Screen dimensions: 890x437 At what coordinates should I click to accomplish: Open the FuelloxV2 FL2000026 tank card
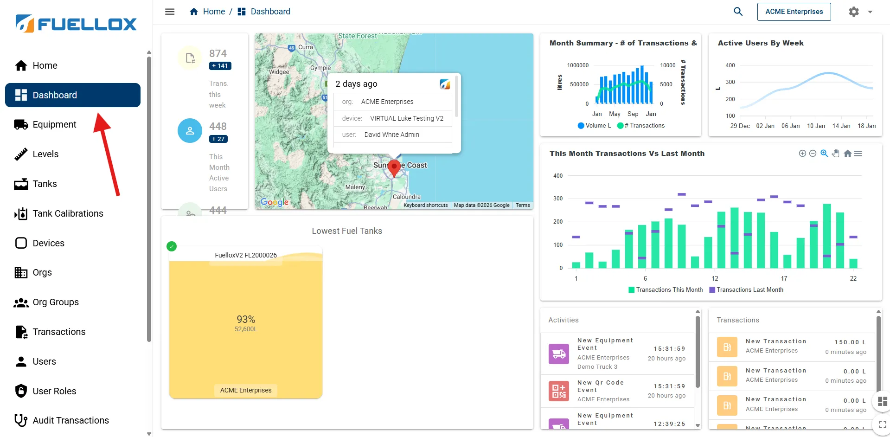[246, 322]
